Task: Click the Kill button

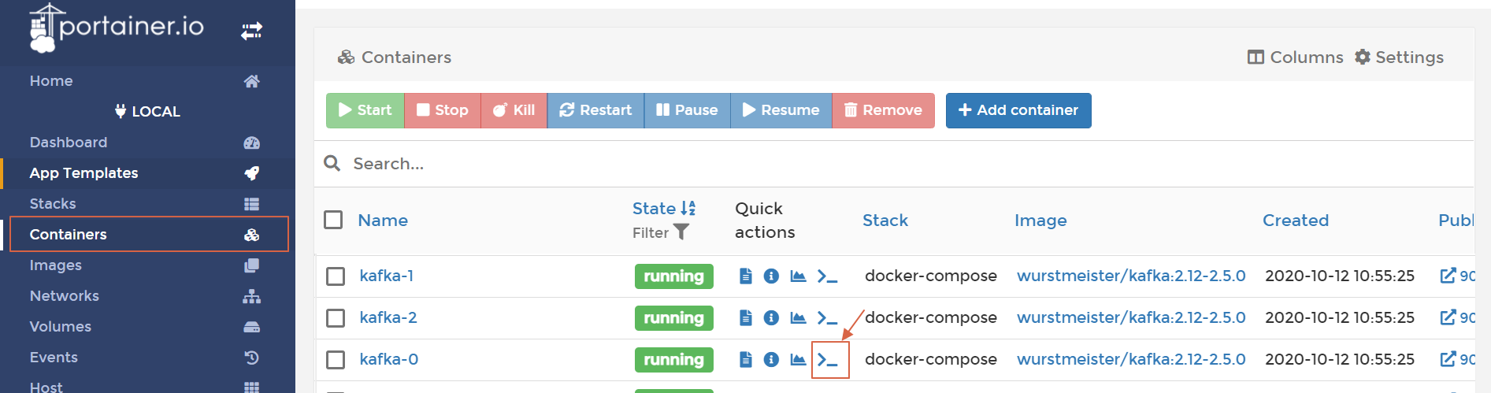Action: 514,110
